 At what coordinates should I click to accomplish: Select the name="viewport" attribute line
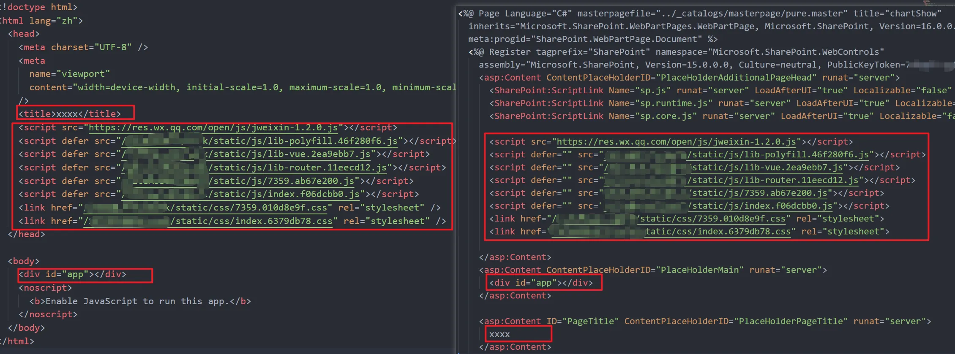click(70, 74)
